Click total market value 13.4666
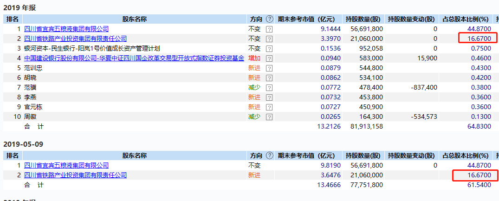Image resolution: width=499 pixels, height=201 pixels. coord(329,185)
